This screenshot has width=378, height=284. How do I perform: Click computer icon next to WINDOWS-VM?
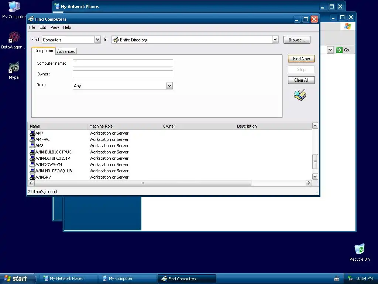(x=32, y=164)
